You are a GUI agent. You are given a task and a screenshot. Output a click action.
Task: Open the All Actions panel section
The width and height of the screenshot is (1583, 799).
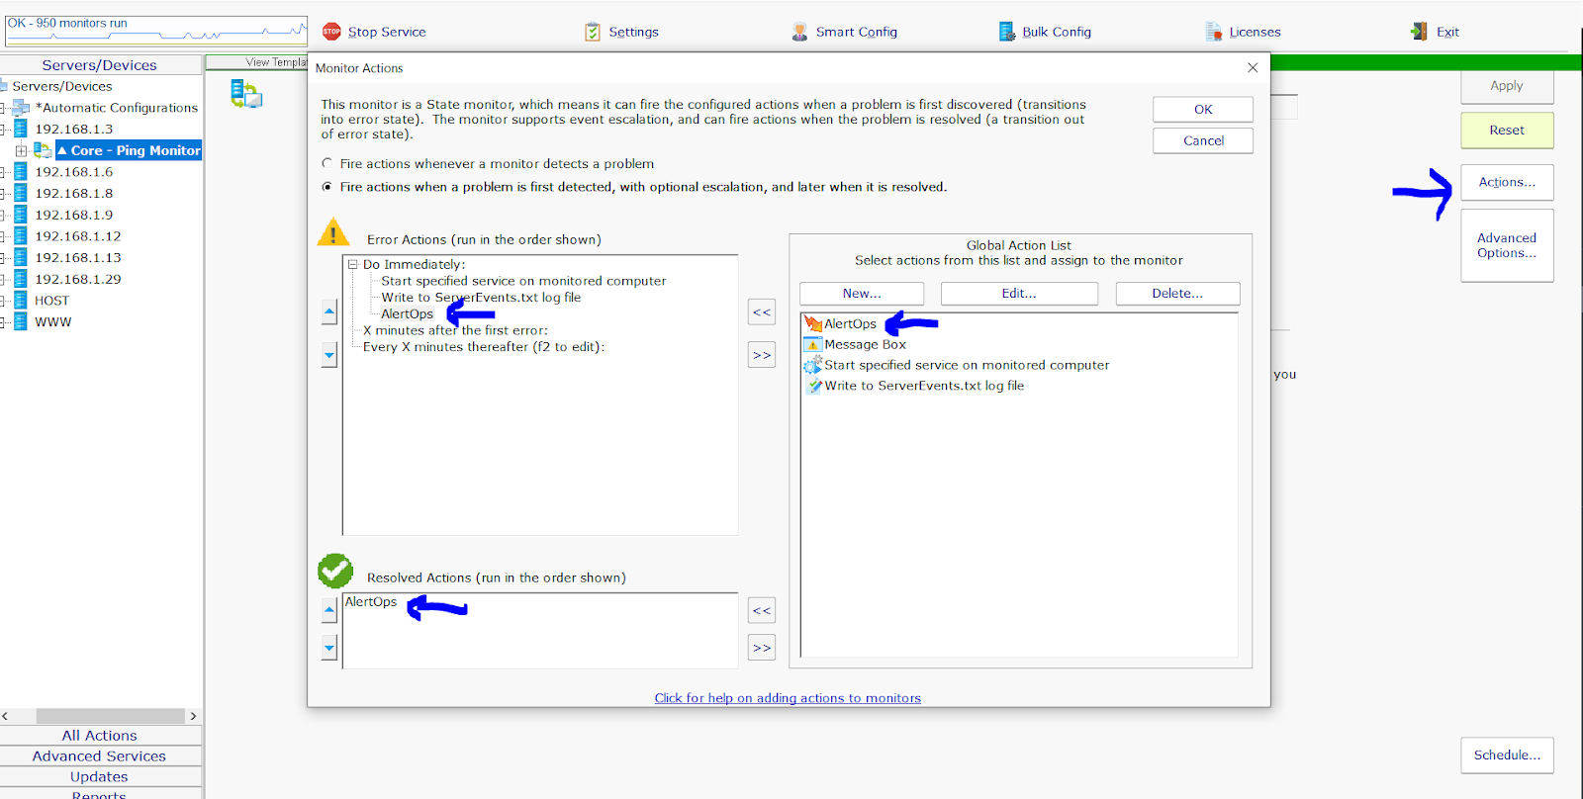[100, 736]
